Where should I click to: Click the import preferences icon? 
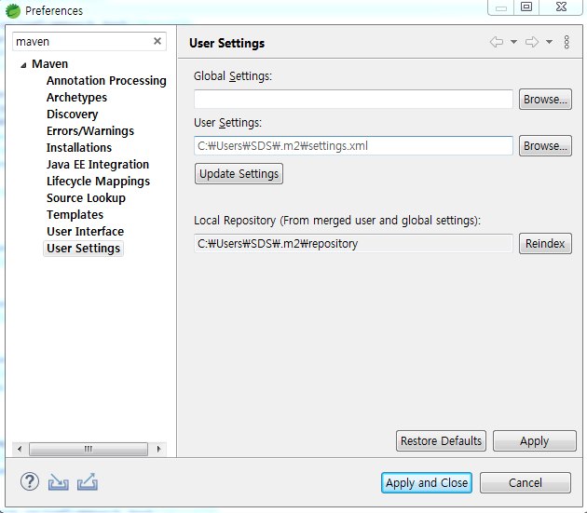59,482
